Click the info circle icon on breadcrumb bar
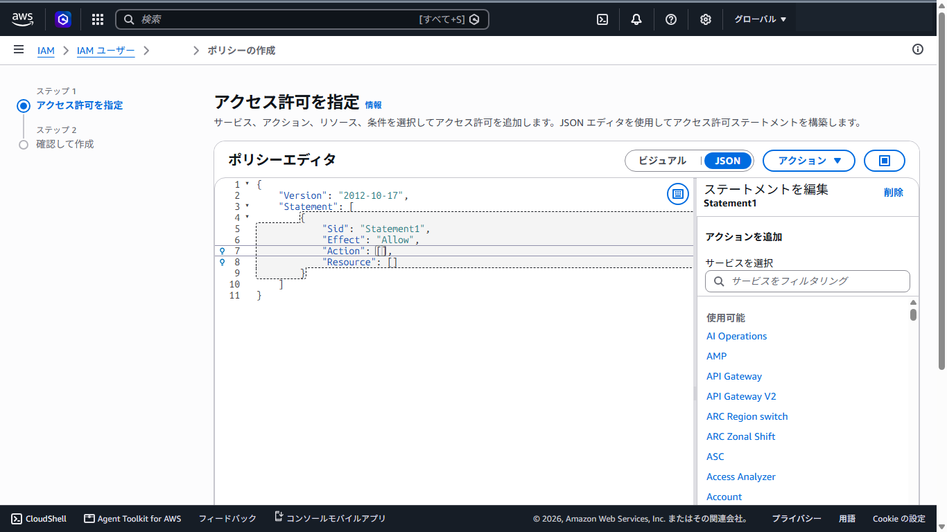 (x=918, y=49)
